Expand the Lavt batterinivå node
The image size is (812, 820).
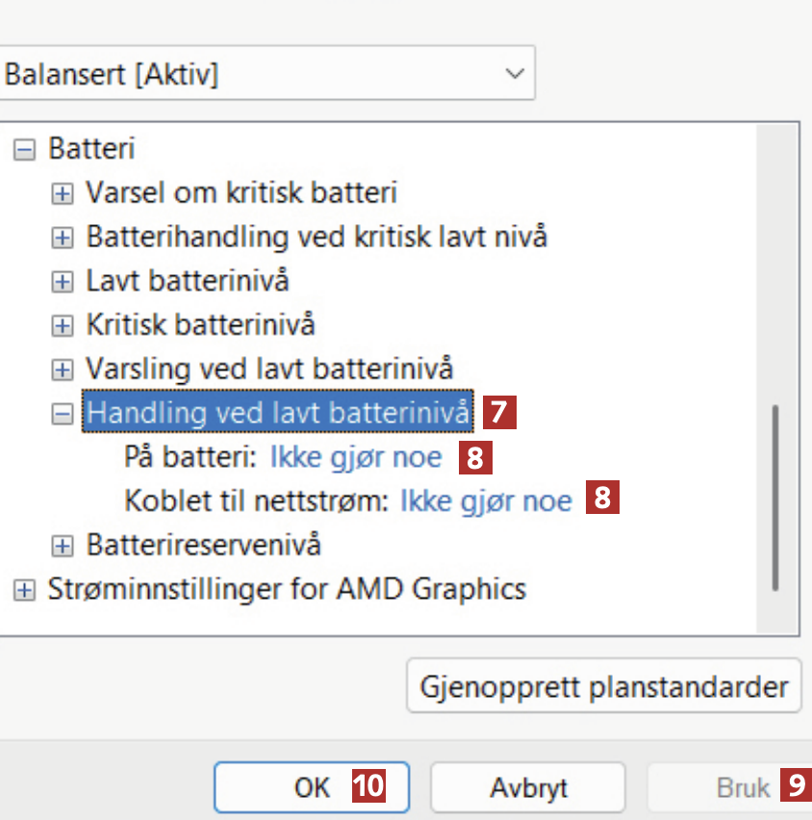point(63,282)
